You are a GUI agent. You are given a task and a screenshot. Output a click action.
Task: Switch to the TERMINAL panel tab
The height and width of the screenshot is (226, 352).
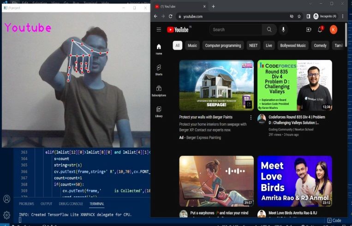(97, 204)
